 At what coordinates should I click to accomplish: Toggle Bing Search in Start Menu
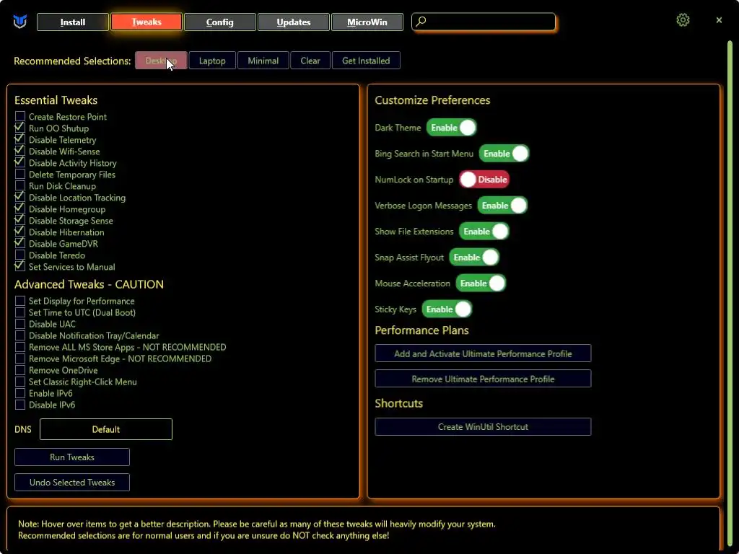[x=504, y=154]
